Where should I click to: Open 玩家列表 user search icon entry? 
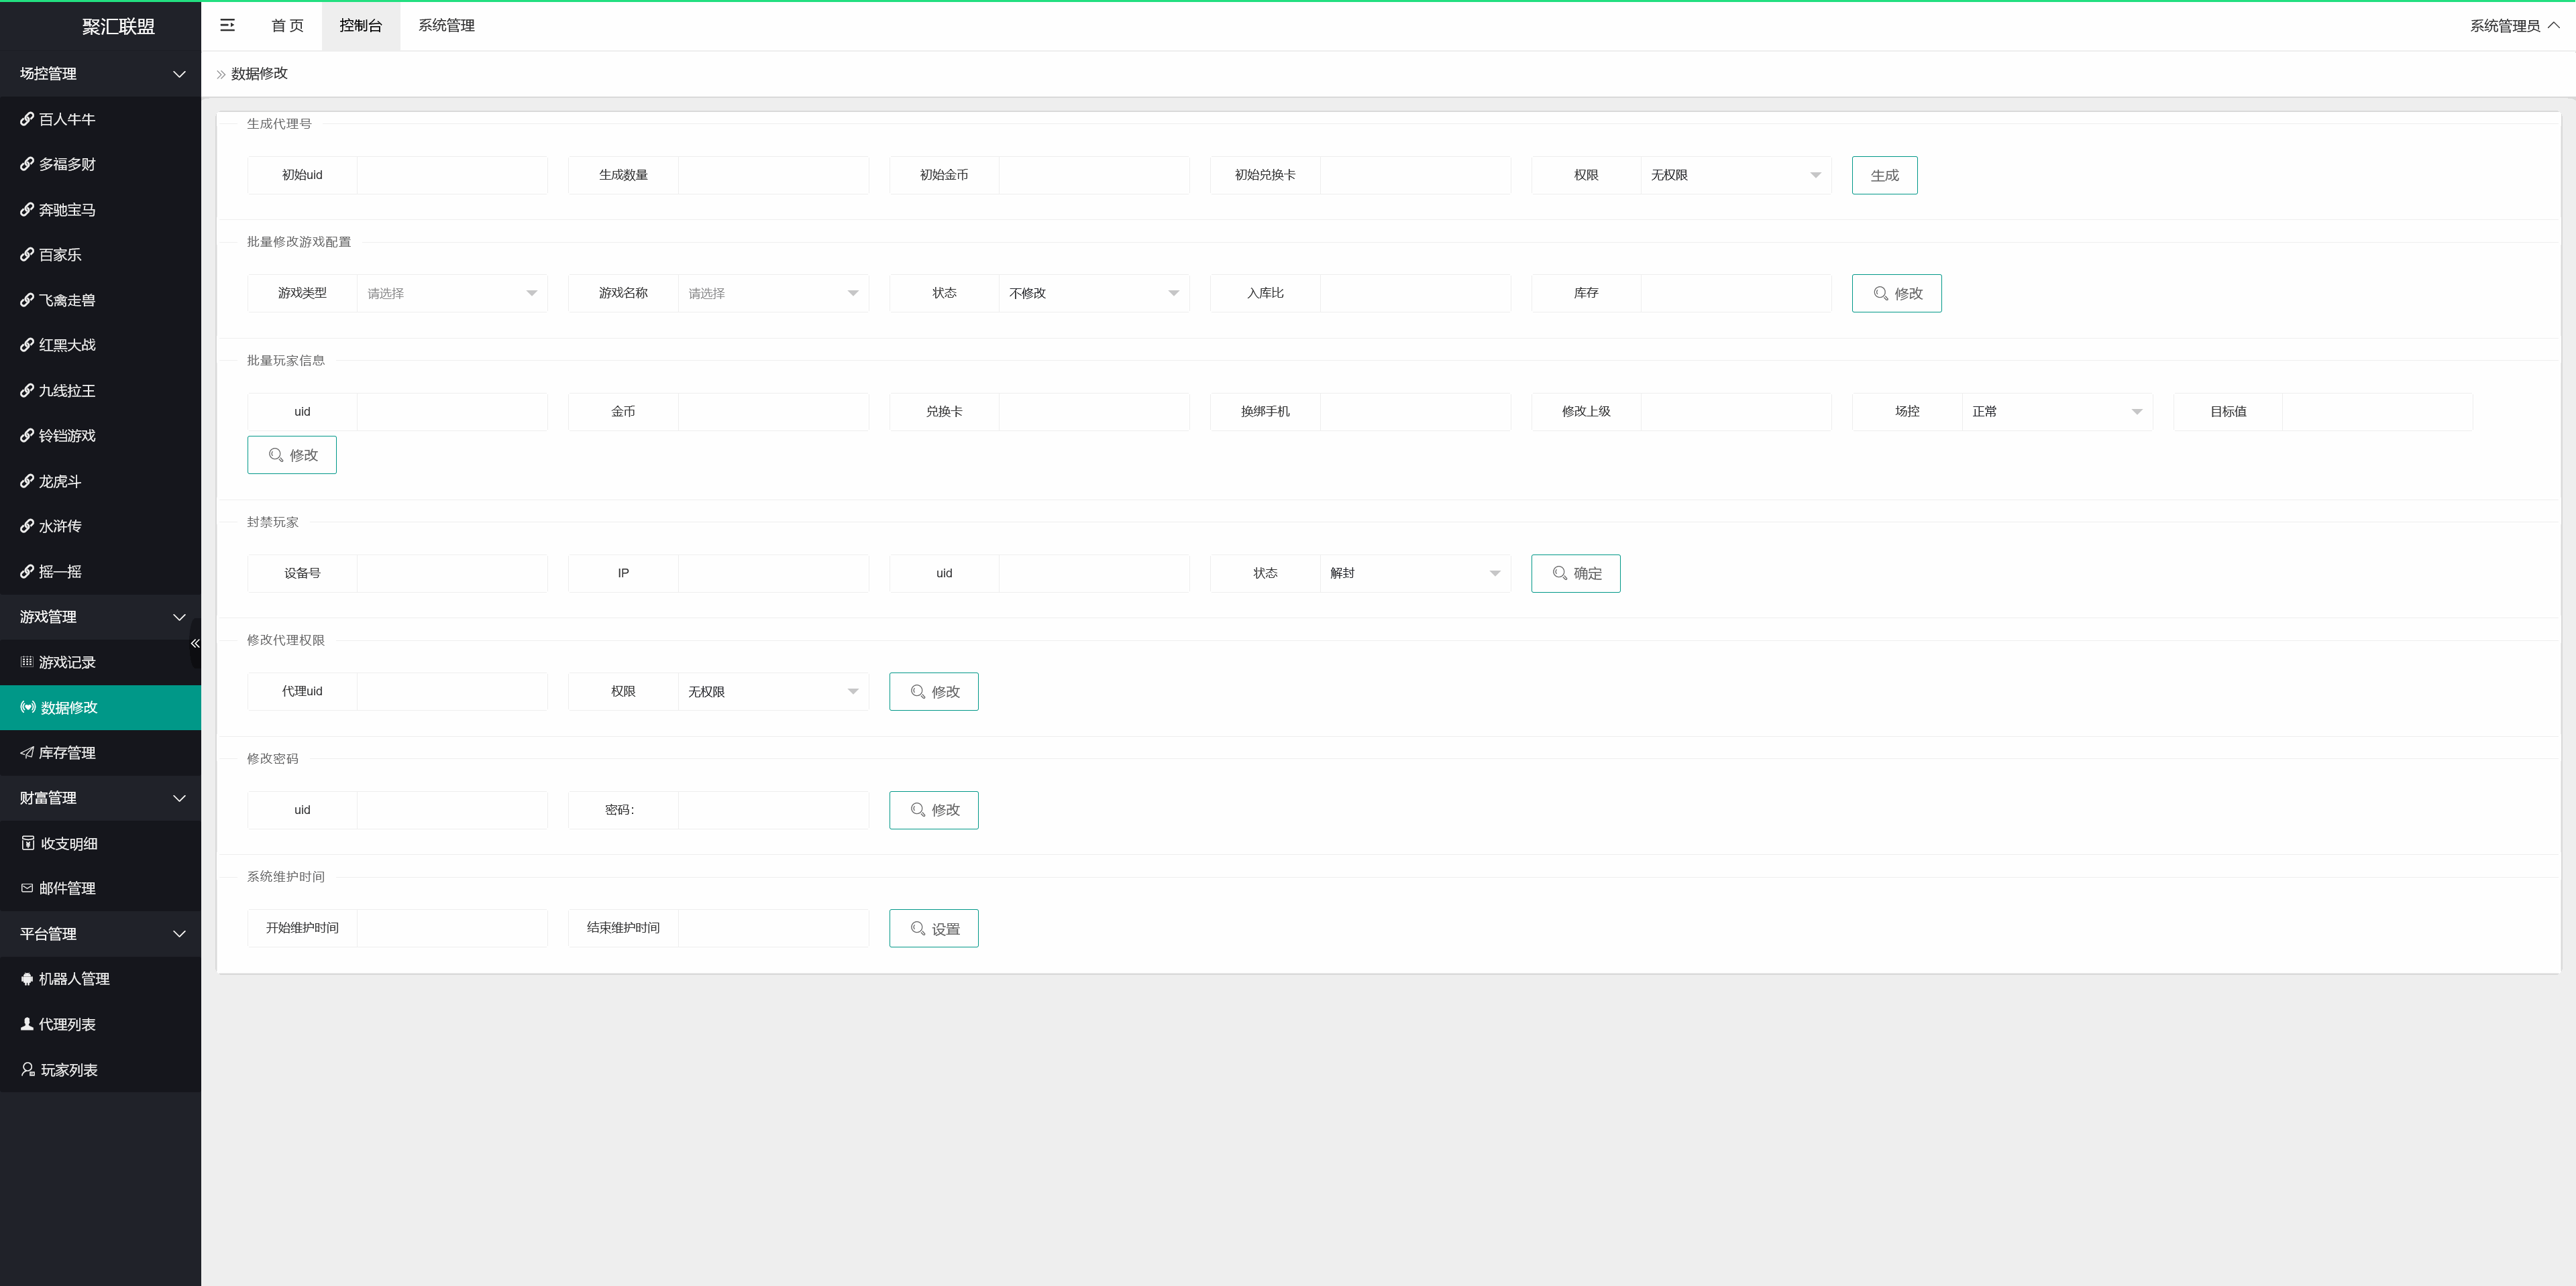point(68,1069)
